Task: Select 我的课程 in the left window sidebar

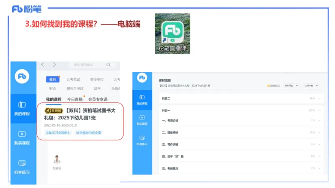Action: coord(22,109)
